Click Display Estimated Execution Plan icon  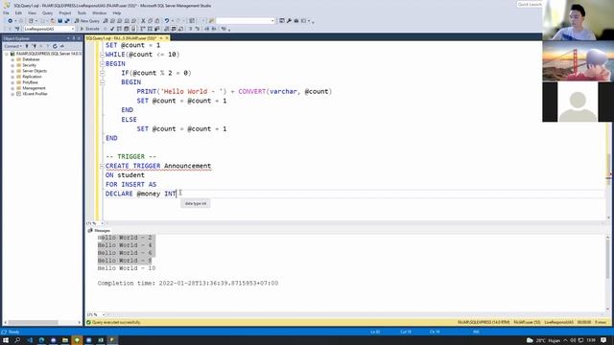(x=119, y=29)
